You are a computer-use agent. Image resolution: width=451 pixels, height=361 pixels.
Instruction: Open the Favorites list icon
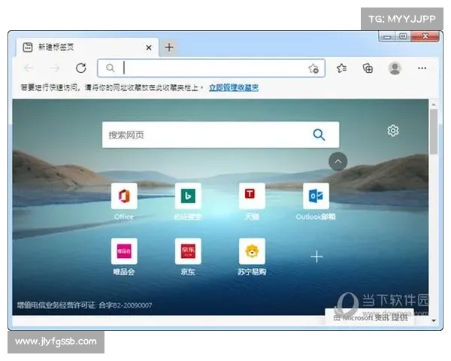(341, 68)
